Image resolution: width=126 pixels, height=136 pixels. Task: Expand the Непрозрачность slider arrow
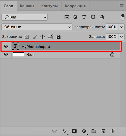coord(121,27)
